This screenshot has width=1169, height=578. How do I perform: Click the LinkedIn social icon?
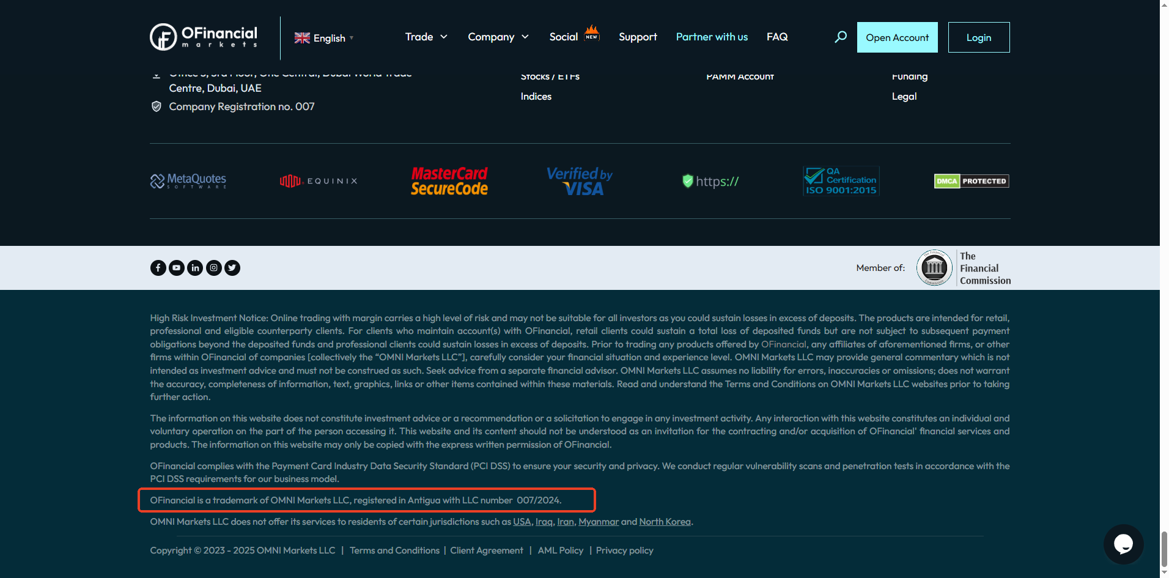pos(195,268)
